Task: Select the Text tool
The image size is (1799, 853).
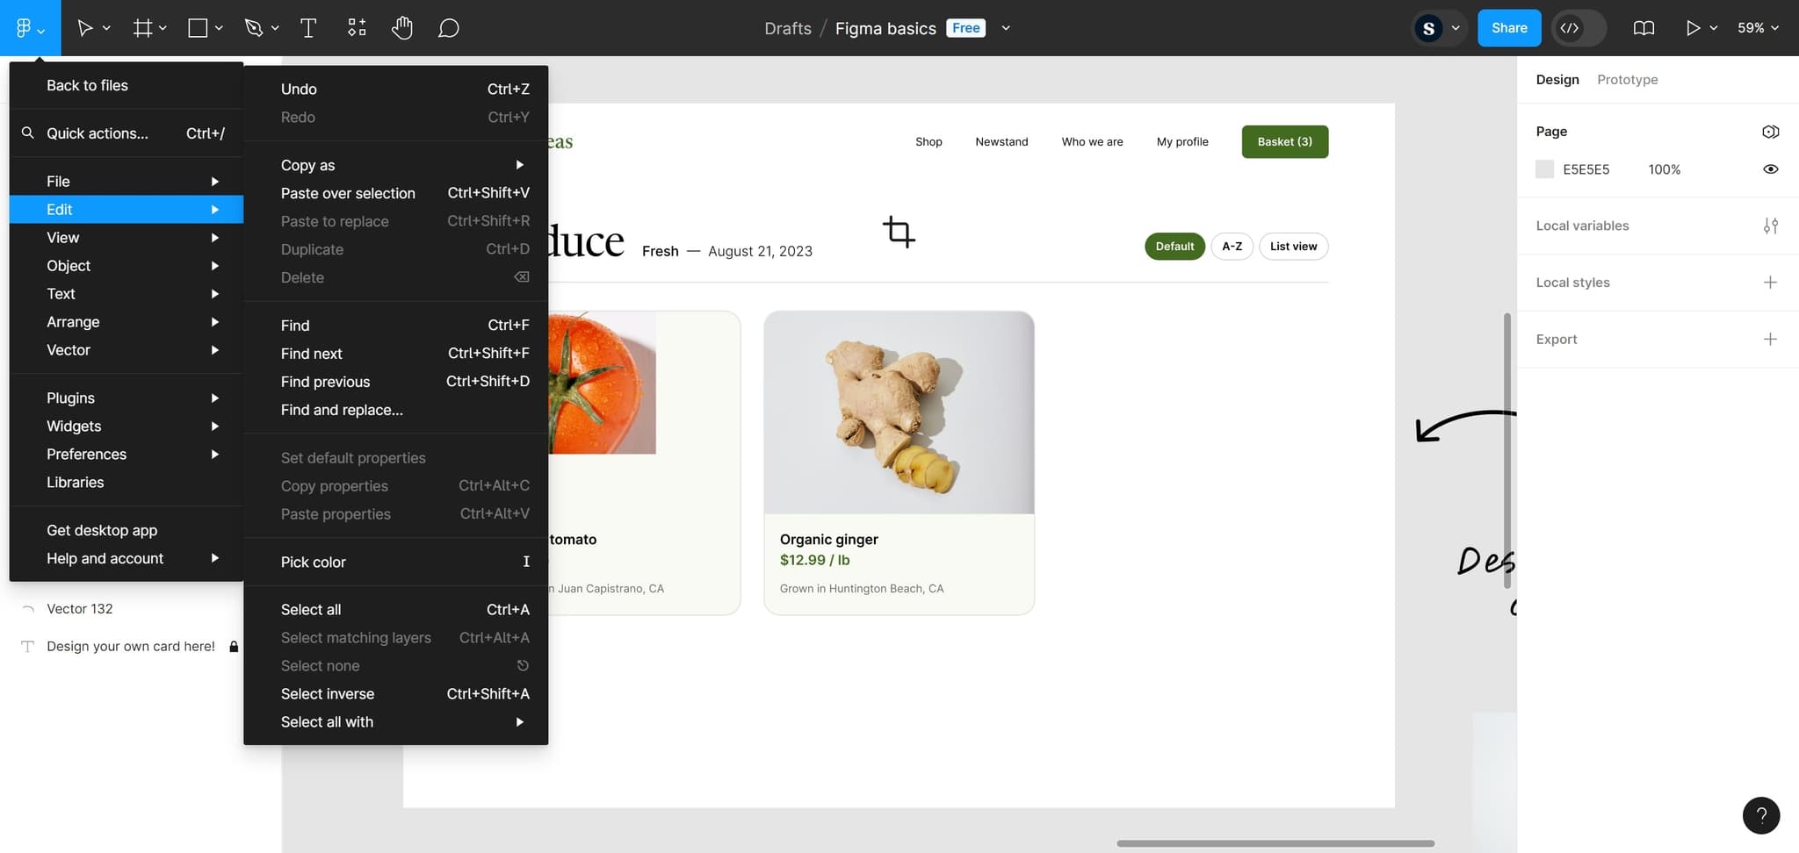Action: pos(308,28)
